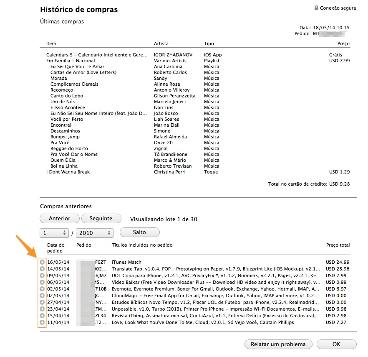Click the USD 7.27 total price
Screen dimensions: 368x357
[x=336, y=322]
